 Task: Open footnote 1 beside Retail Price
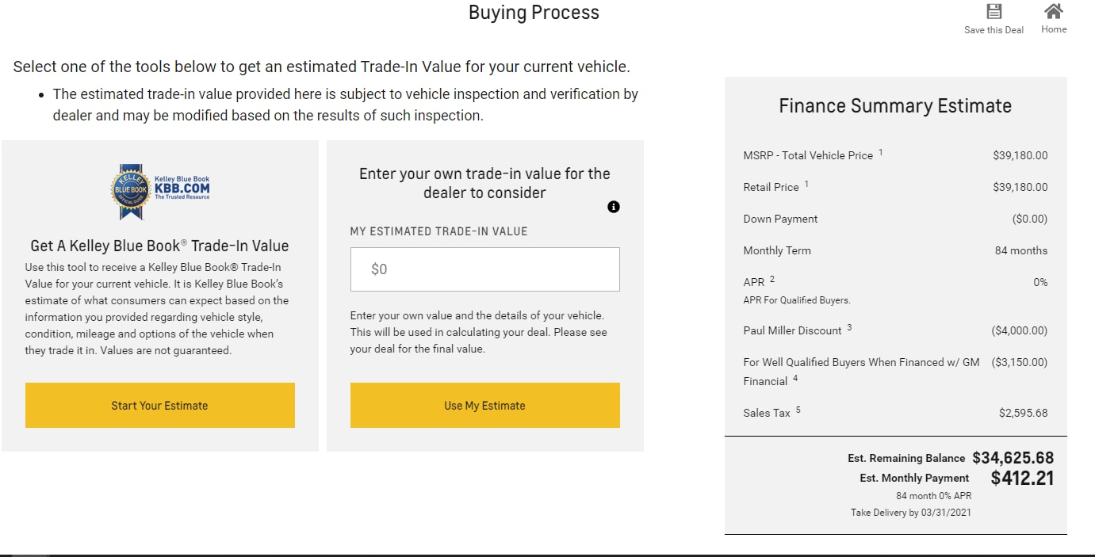point(806,184)
